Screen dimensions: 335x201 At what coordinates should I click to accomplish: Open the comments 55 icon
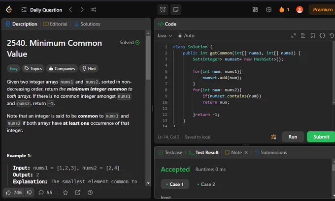45,193
